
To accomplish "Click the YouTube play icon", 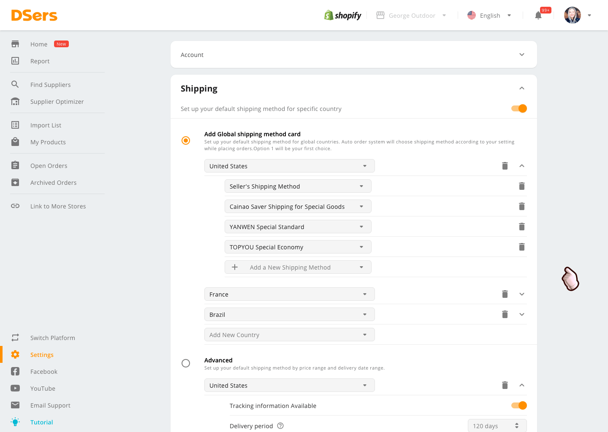I will pos(15,388).
